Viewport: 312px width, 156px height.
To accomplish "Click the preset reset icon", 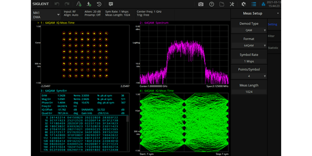I will pos(99,4).
